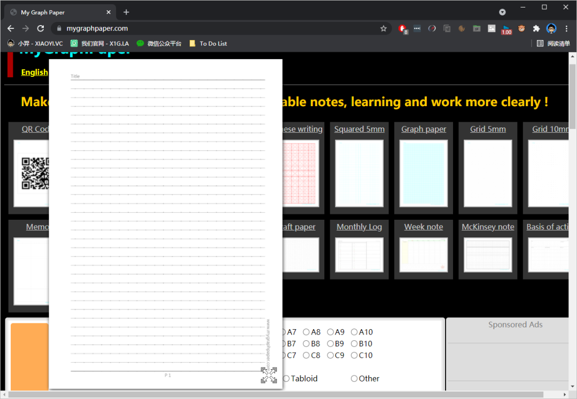
Task: Open the user profile avatar
Action: point(551,29)
